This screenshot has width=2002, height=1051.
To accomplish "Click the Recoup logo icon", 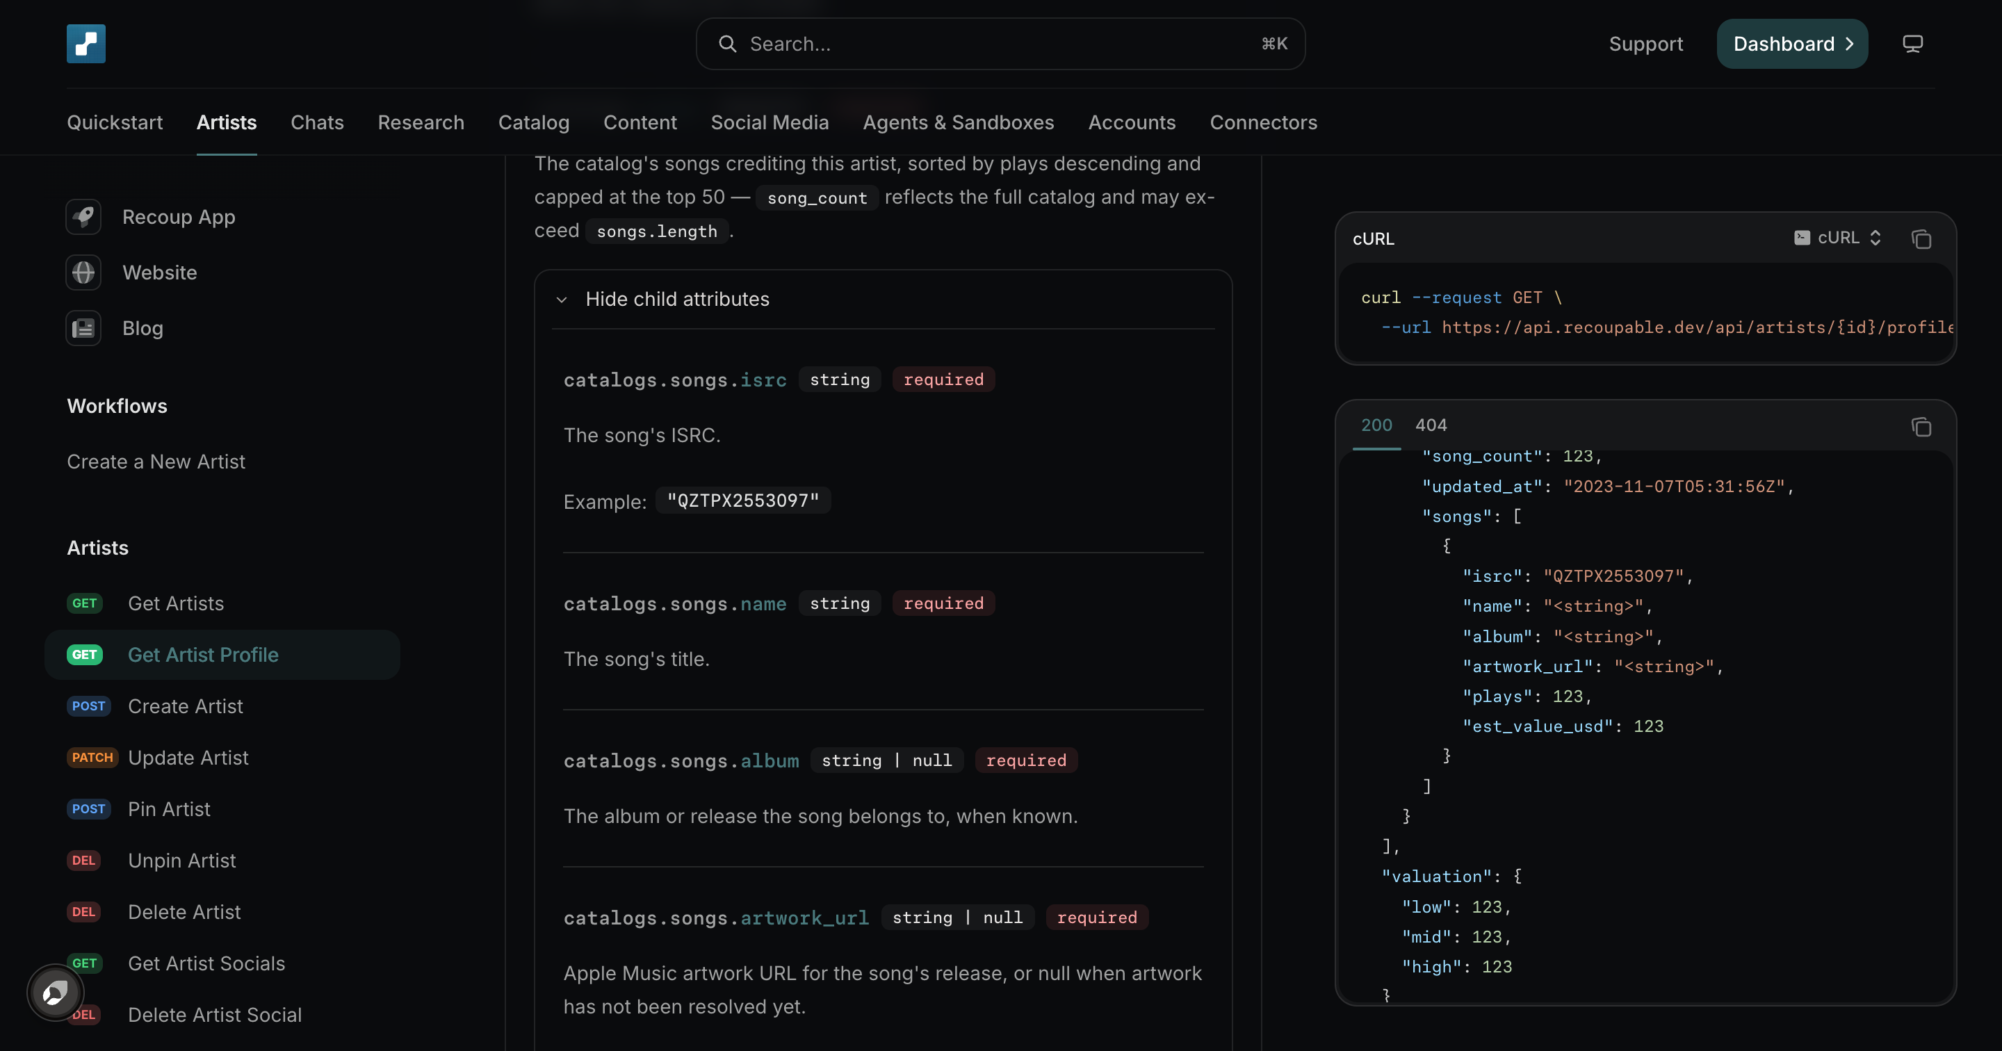I will click(x=86, y=44).
